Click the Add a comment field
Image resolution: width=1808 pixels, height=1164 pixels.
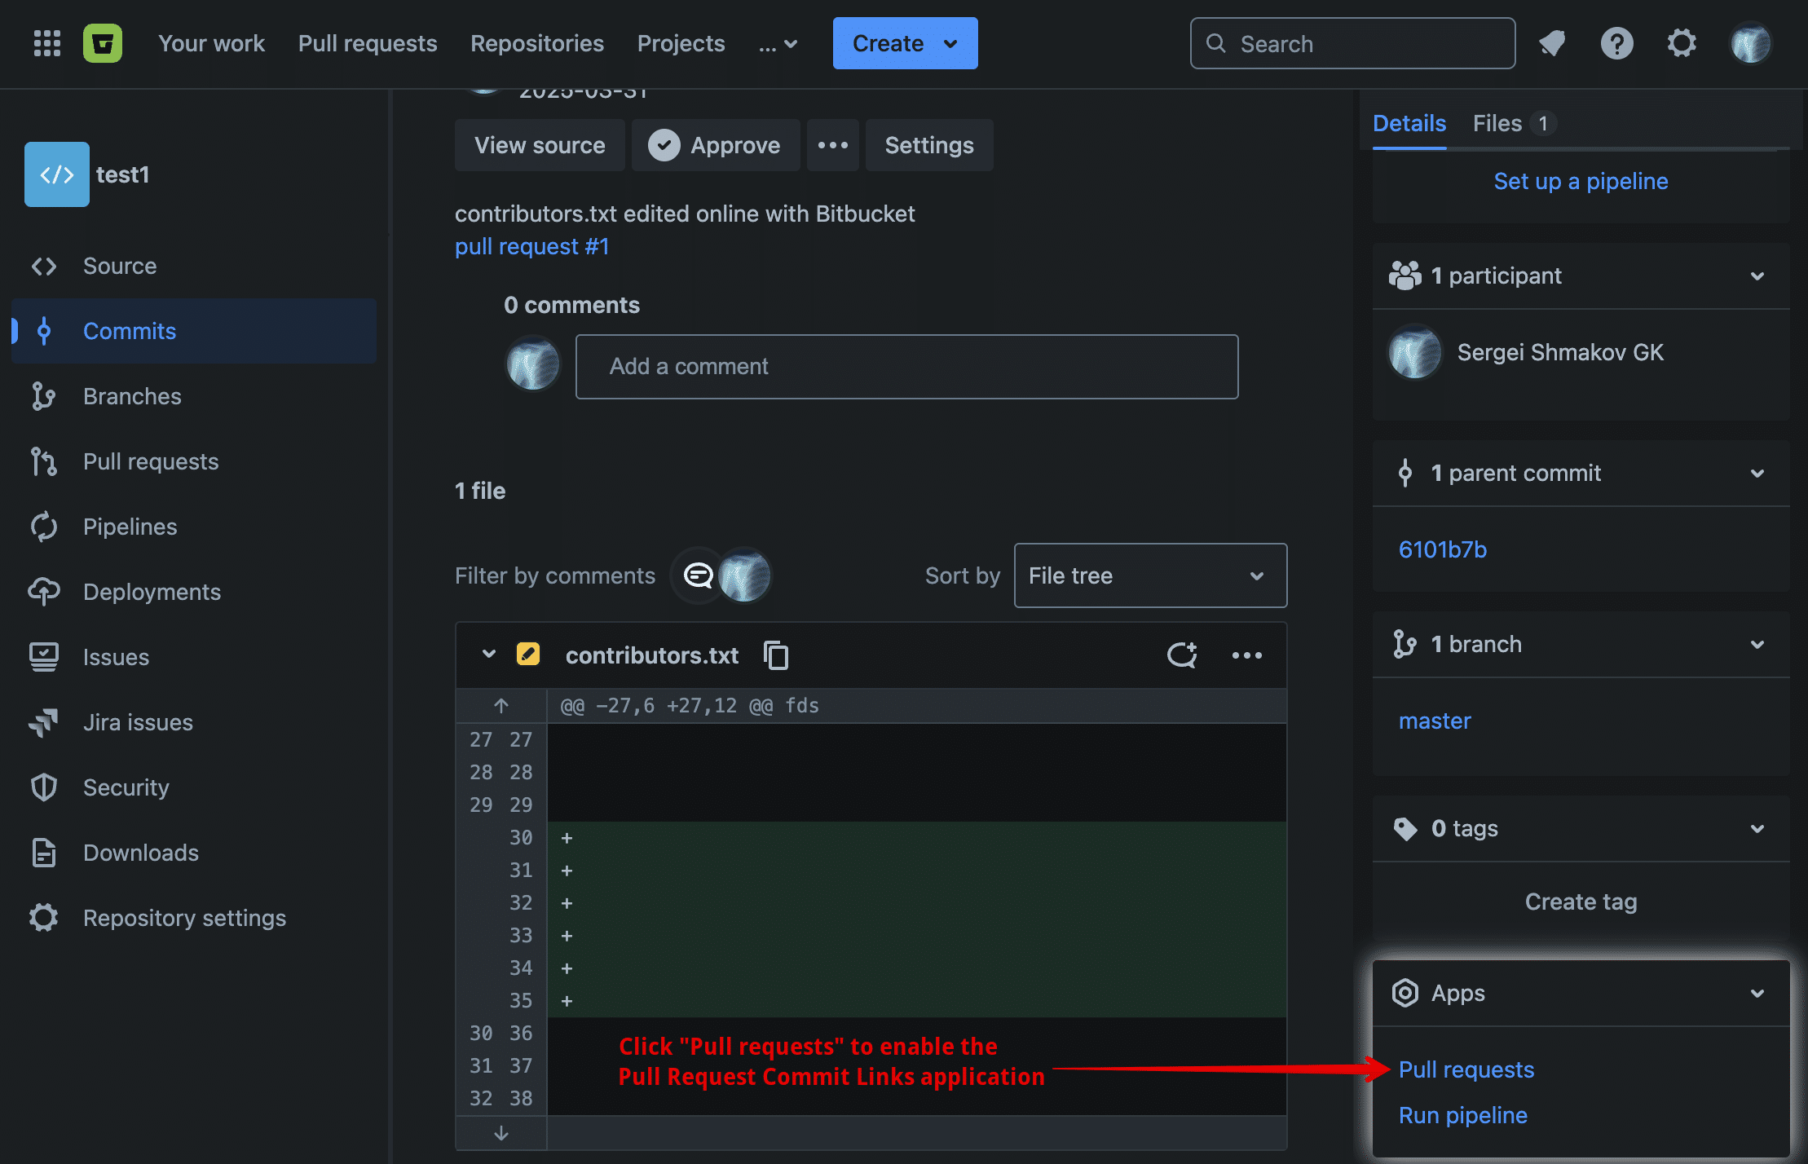[906, 367]
